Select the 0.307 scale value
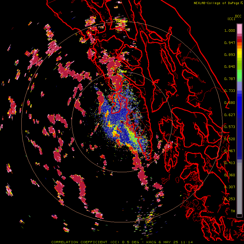 [x=230, y=187]
